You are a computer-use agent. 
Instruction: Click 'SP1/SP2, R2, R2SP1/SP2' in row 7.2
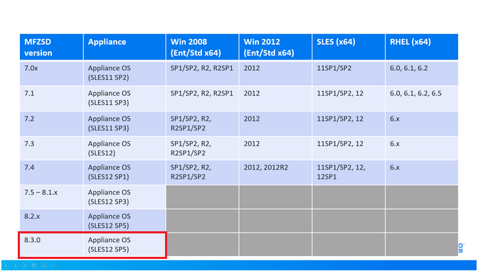coord(203,123)
